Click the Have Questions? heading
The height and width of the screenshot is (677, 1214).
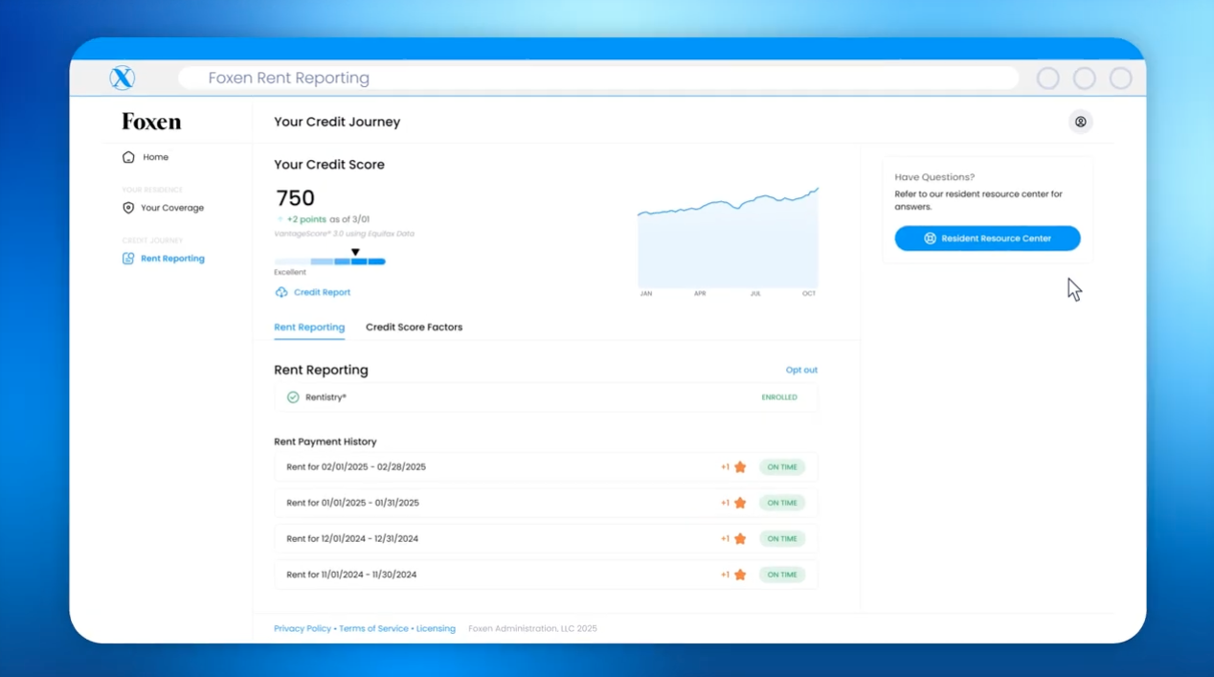[x=934, y=177]
